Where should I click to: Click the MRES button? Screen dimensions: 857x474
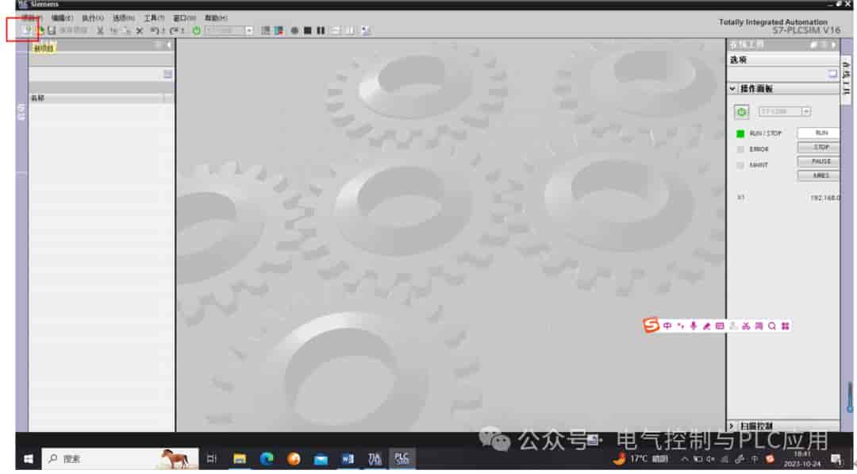coord(818,175)
